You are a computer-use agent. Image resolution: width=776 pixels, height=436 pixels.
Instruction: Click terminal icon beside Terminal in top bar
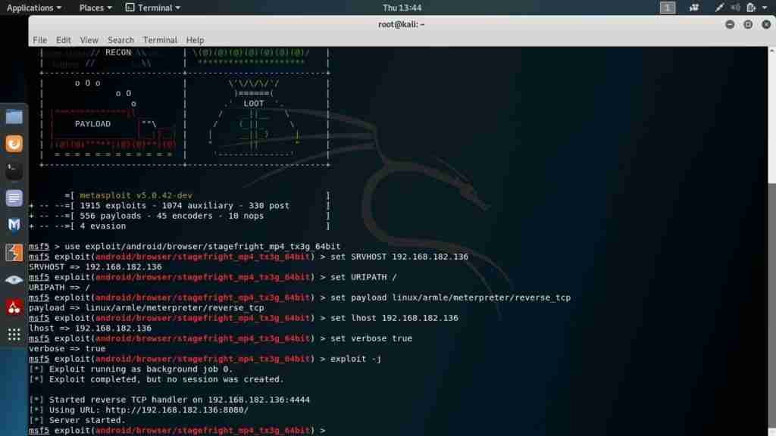tap(130, 8)
